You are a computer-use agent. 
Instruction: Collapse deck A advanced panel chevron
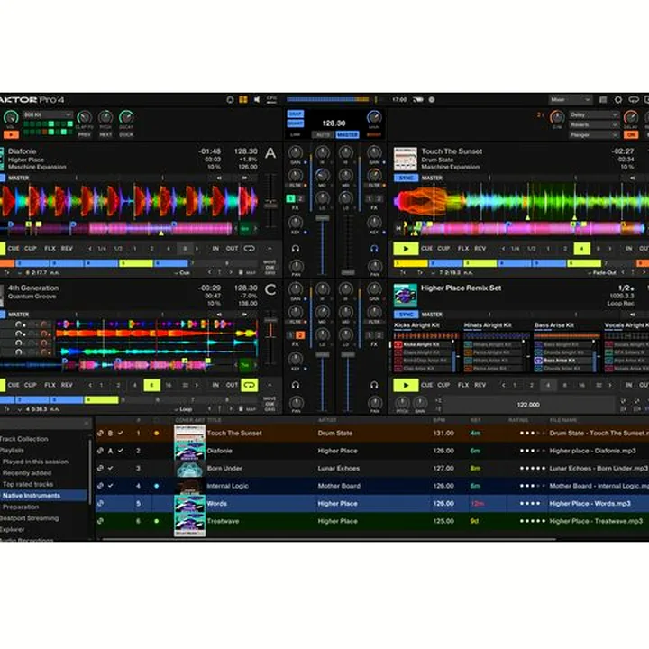click(270, 249)
